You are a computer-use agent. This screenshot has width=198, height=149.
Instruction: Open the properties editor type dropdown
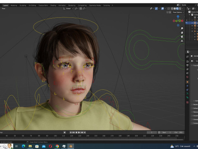(x=189, y=52)
